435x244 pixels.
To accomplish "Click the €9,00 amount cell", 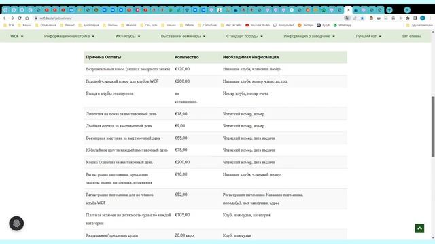I will pos(179,126).
